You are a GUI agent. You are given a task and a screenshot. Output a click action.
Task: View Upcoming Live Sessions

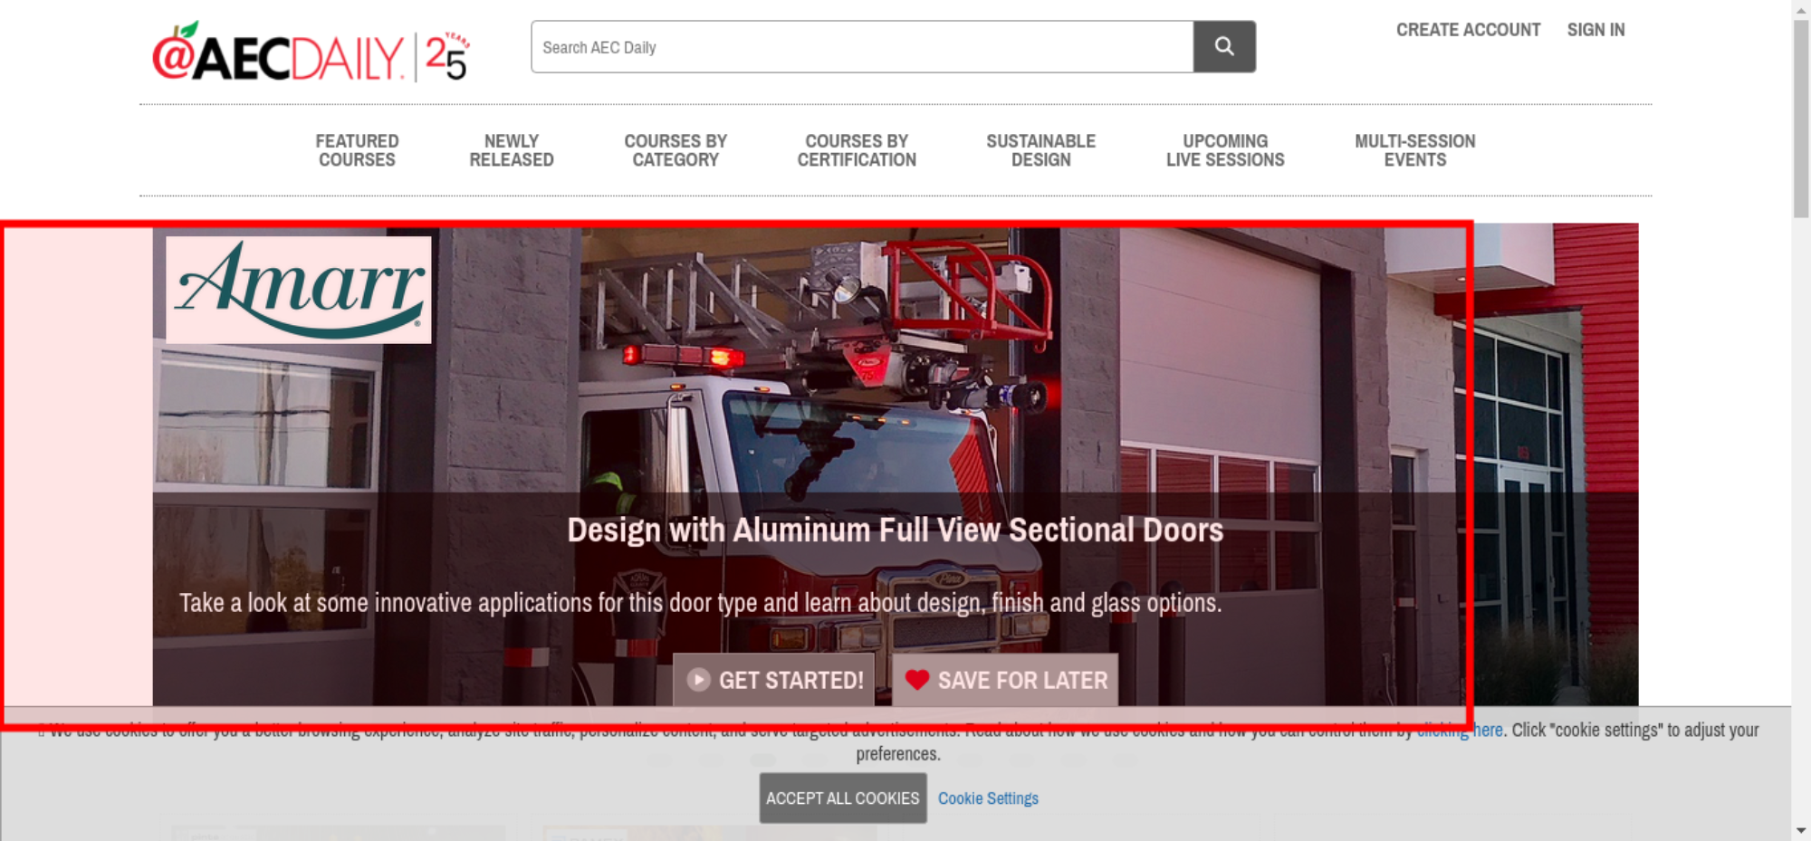tap(1225, 150)
